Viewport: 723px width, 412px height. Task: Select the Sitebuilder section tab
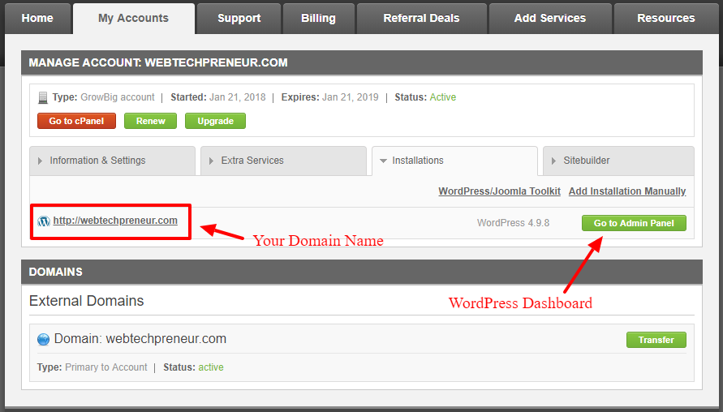619,161
